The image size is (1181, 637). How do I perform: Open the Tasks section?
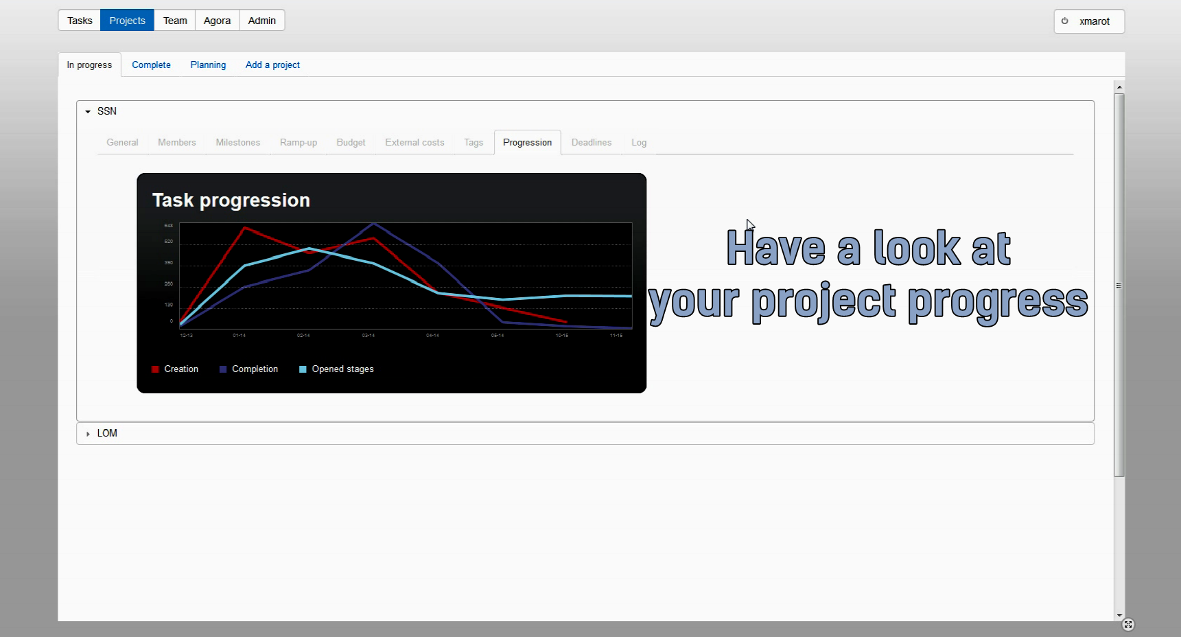(x=80, y=21)
